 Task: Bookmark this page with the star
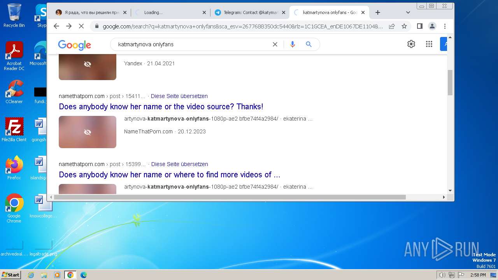click(404, 26)
